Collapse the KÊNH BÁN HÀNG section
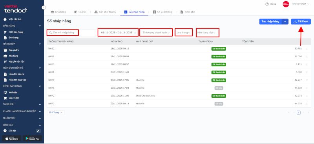Image resolution: width=314 pixels, height=144 pixels. tap(40, 86)
